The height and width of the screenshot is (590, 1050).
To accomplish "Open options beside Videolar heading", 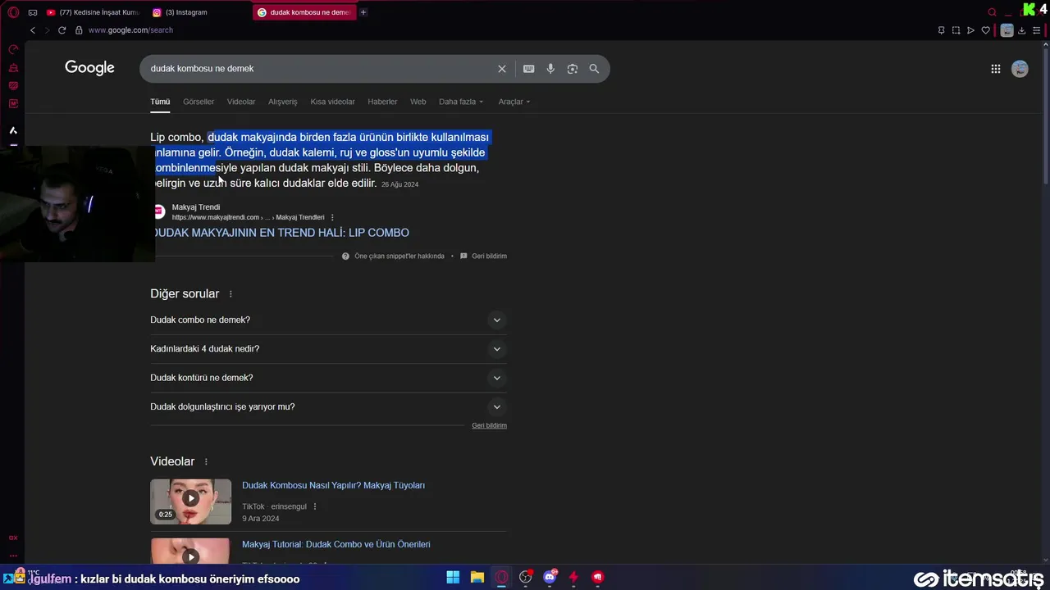I will click(206, 462).
